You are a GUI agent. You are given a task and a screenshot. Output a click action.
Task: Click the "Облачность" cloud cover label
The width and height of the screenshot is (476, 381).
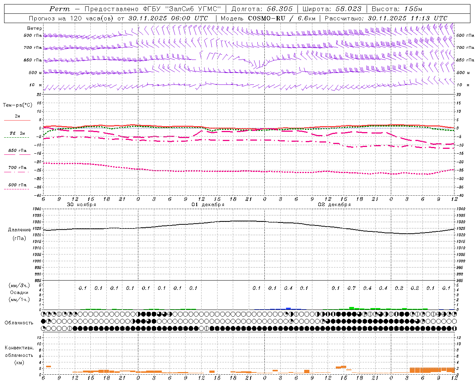pos(19,323)
